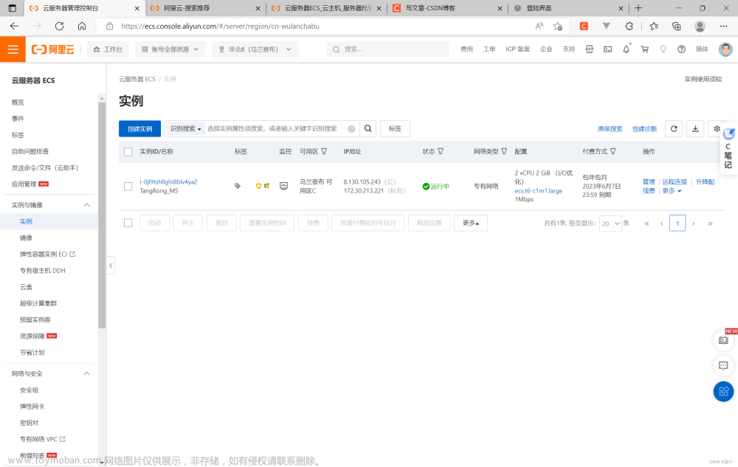This screenshot has width=738, height=467.
Task: Go to the browser home page
Action: pyautogui.click(x=82, y=27)
